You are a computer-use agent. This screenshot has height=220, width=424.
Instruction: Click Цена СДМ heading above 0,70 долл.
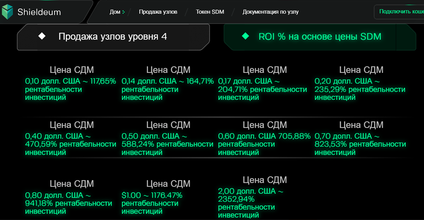[361, 125]
